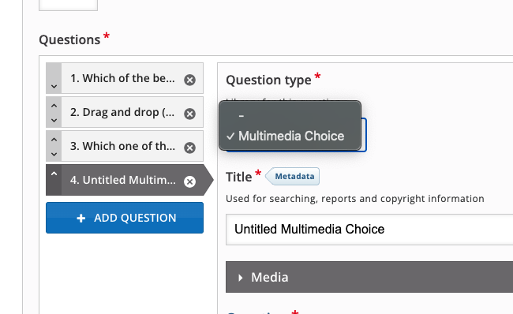Remove question 3 'Which one of th...'
This screenshot has width=513, height=314.
coord(189,148)
